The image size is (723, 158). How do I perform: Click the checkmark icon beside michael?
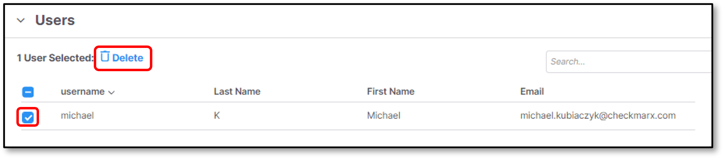(28, 118)
